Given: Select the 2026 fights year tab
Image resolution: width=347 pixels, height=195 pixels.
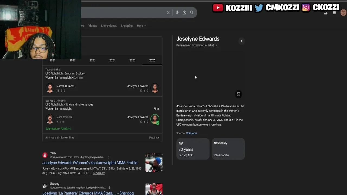Looking at the screenshot, I should (152, 60).
